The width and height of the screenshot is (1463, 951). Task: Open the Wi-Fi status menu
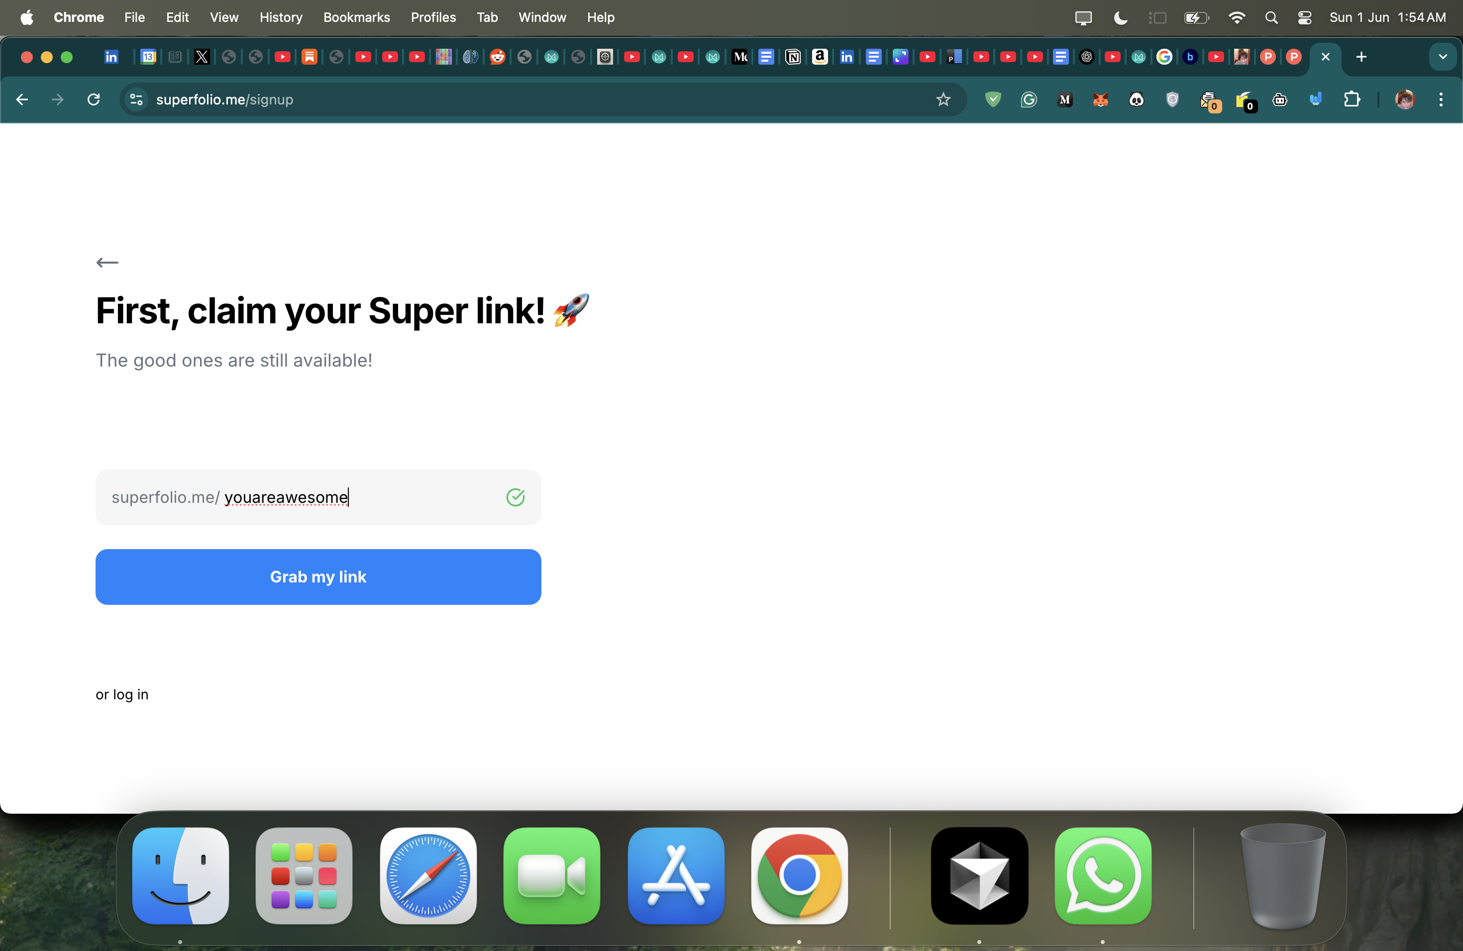pos(1236,18)
